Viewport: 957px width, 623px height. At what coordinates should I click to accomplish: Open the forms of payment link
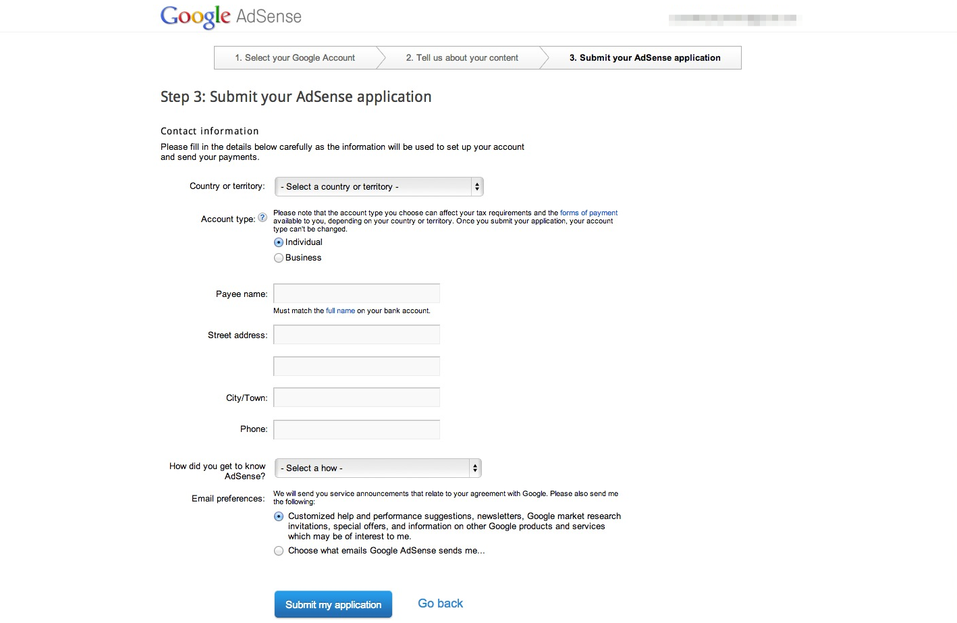click(x=589, y=213)
